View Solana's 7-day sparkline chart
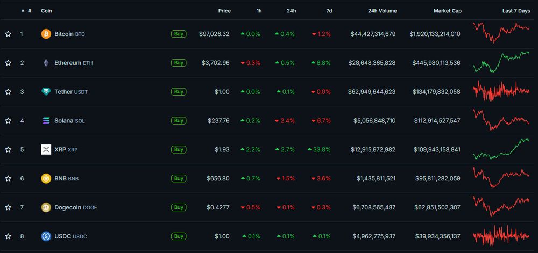 [501, 120]
